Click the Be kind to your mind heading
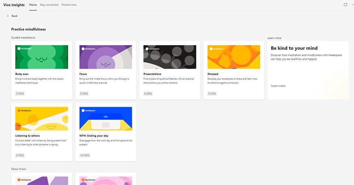 point(294,48)
